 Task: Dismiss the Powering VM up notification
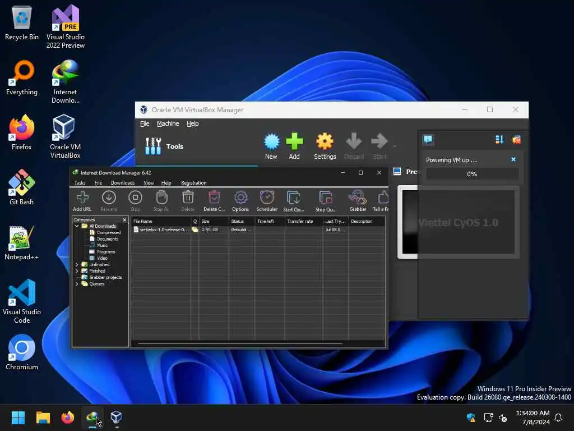click(x=513, y=159)
